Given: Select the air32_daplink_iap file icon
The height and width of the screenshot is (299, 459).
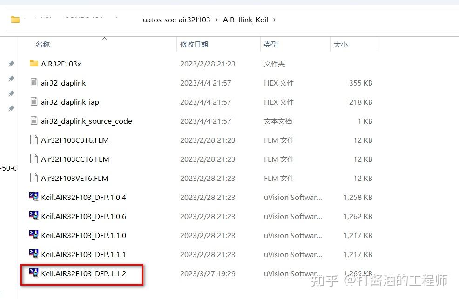Looking at the screenshot, I should [x=34, y=101].
